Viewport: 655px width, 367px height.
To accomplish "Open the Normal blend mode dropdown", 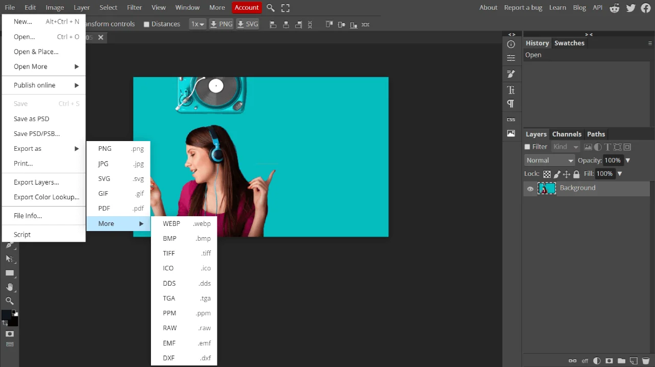I will click(550, 160).
